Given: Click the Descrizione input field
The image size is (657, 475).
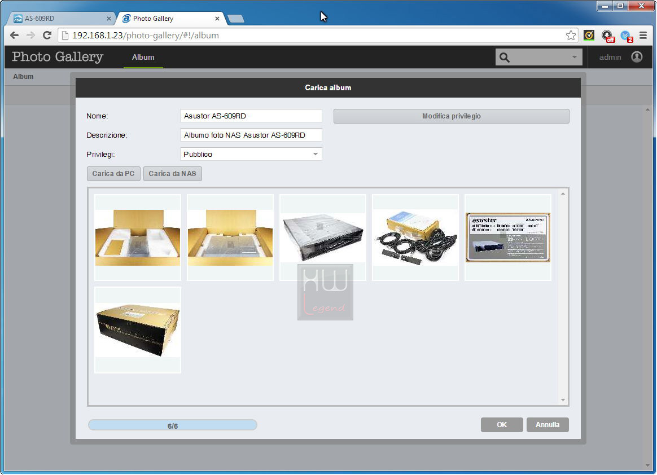Looking at the screenshot, I should point(251,135).
